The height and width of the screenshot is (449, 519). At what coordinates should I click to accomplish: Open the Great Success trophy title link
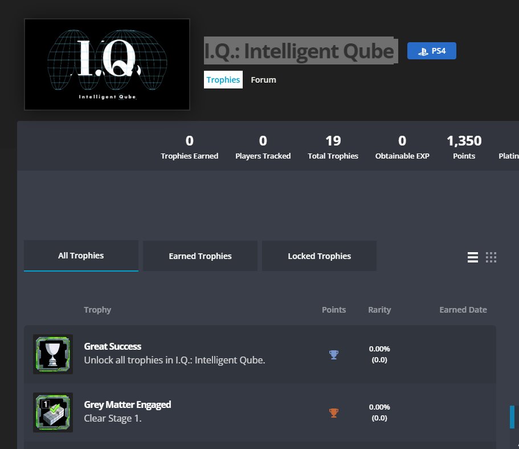tap(113, 346)
